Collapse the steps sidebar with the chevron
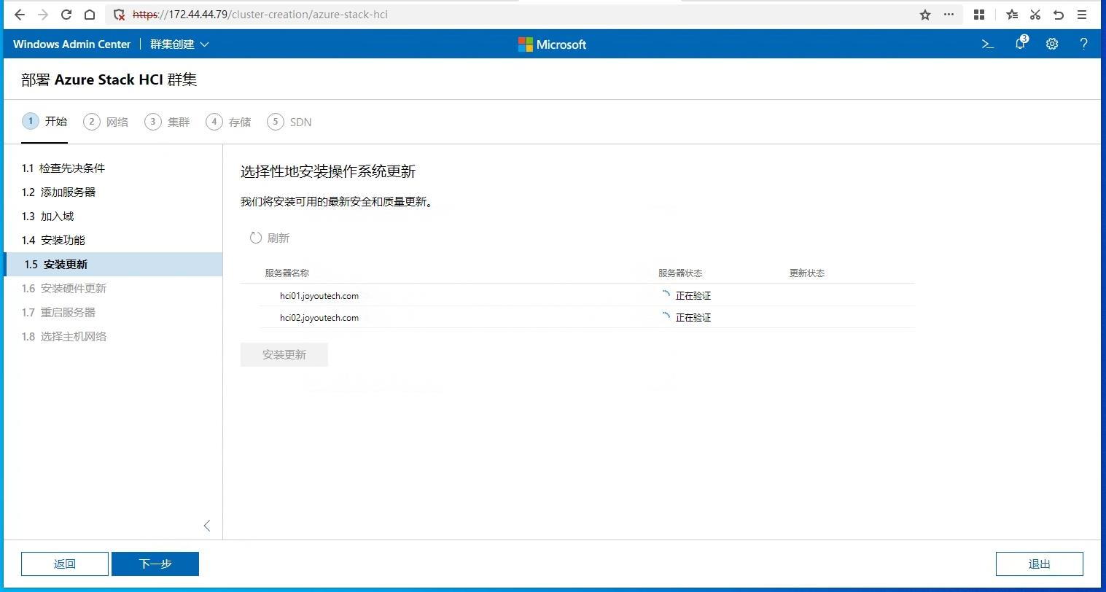The image size is (1106, 592). point(207,526)
